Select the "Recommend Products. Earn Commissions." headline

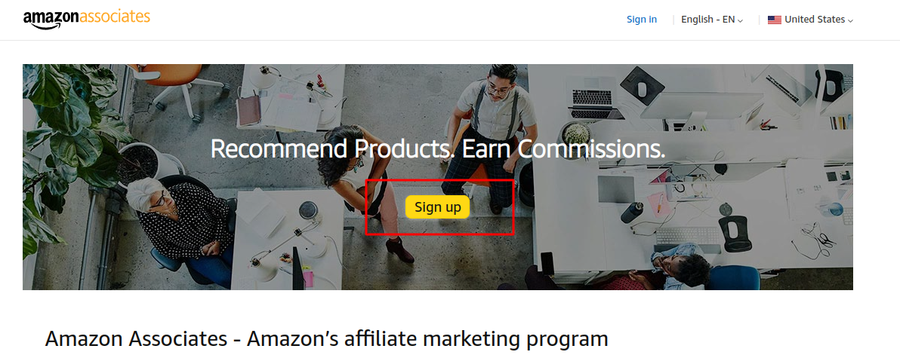coord(437,149)
